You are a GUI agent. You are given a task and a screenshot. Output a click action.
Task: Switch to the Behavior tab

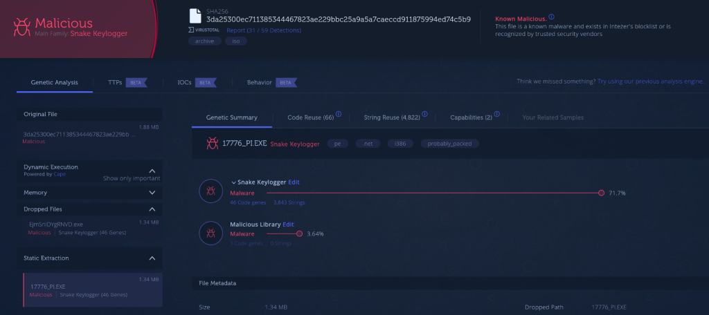260,83
